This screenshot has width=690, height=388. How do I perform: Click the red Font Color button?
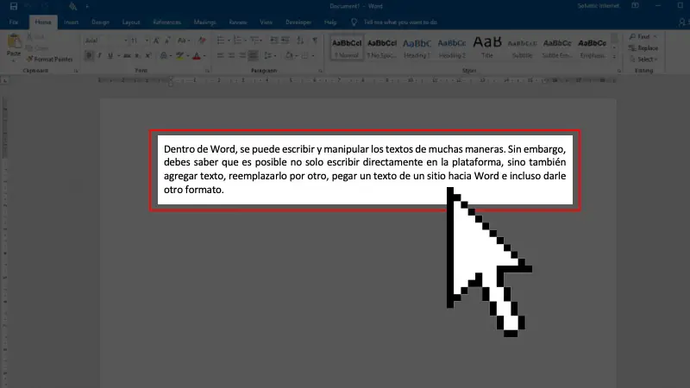(x=197, y=55)
